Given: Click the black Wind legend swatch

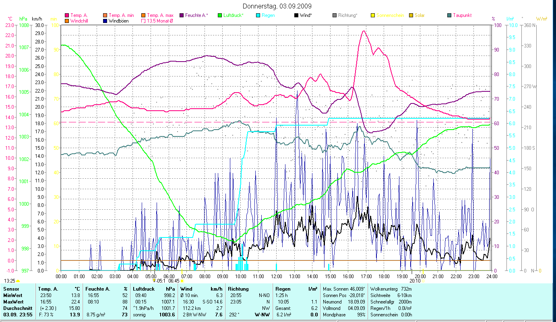Looking at the screenshot, I should click(x=296, y=15).
